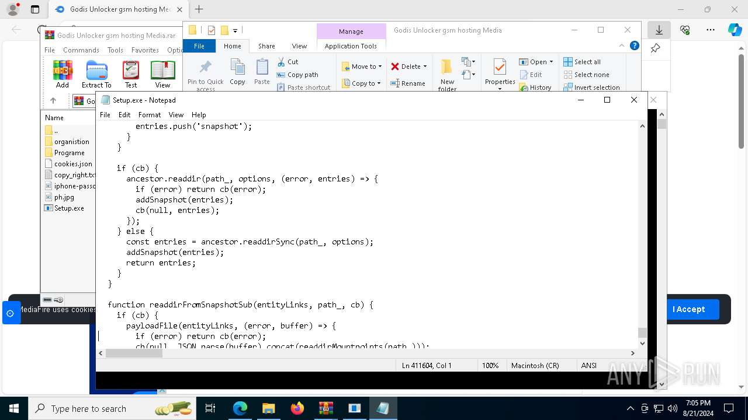
Task: Click the View icon in WinRAR toolbar
Action: (x=162, y=74)
